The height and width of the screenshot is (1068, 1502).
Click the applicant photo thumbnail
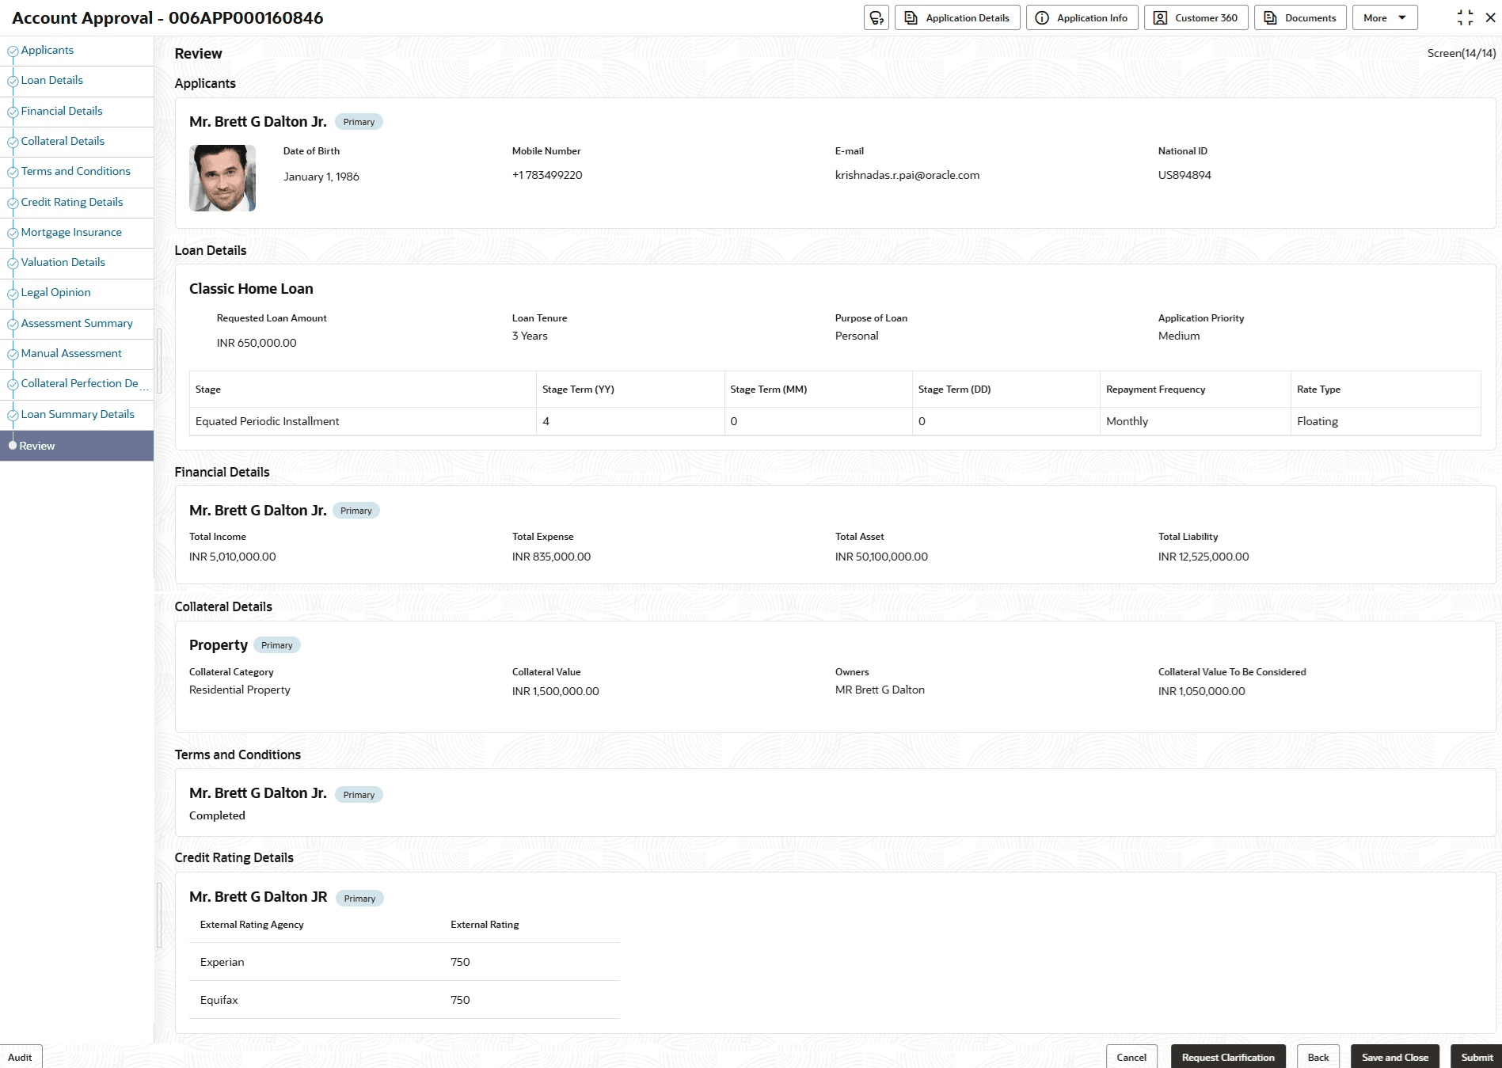pyautogui.click(x=222, y=178)
